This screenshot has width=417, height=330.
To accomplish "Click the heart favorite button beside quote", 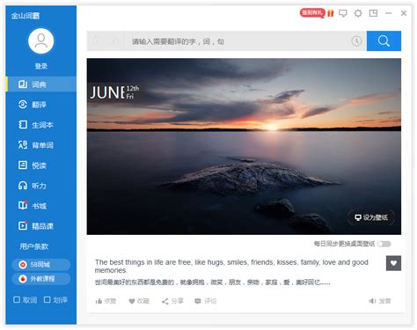I will click(x=393, y=263).
